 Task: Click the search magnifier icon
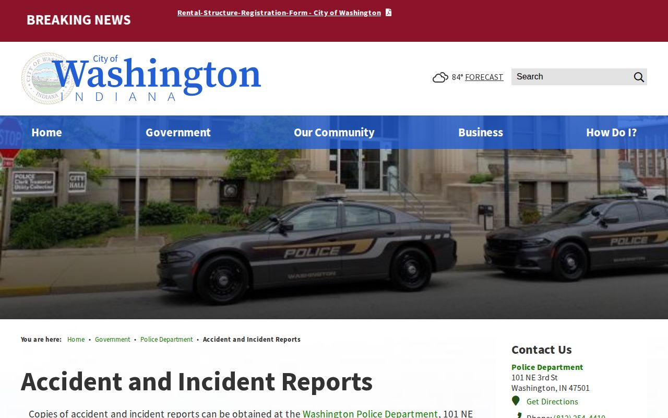tap(639, 77)
